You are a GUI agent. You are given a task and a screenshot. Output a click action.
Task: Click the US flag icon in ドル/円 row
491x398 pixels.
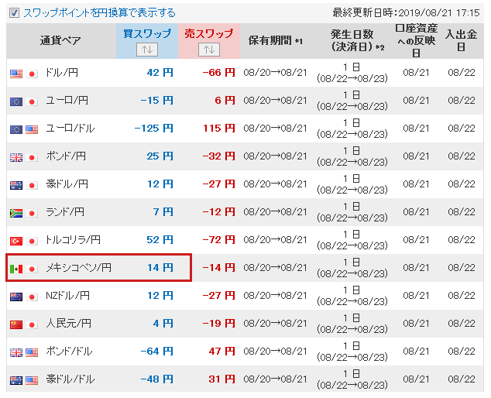16,74
